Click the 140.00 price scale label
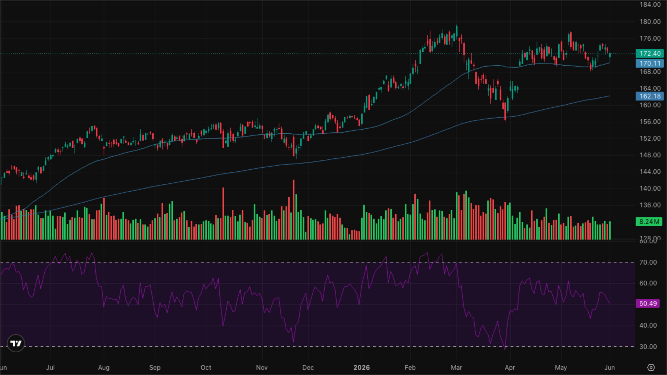Image resolution: width=667 pixels, height=375 pixels. 650,188
